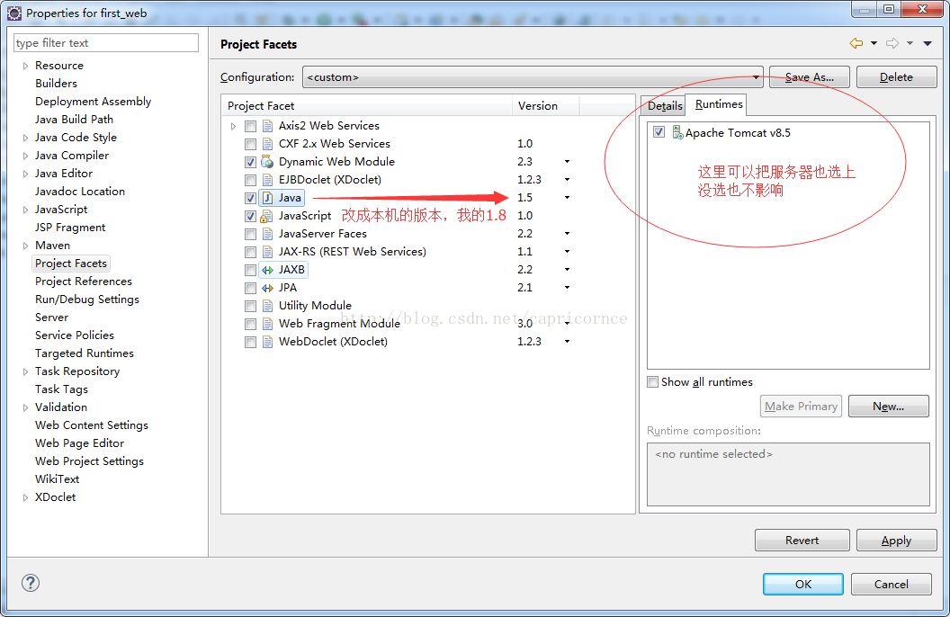This screenshot has width=950, height=617.
Task: Click the Web Fragment Module facet icon
Action: (267, 324)
